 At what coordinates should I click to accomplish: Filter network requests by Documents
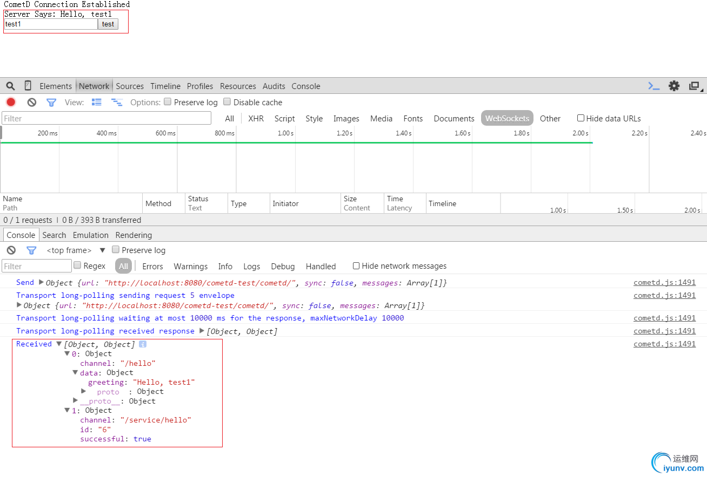click(454, 118)
